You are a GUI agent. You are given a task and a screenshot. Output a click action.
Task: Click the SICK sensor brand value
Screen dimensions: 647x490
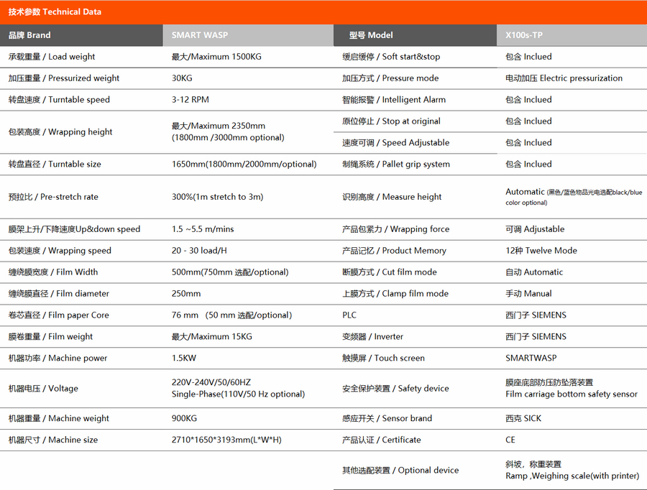click(x=523, y=418)
